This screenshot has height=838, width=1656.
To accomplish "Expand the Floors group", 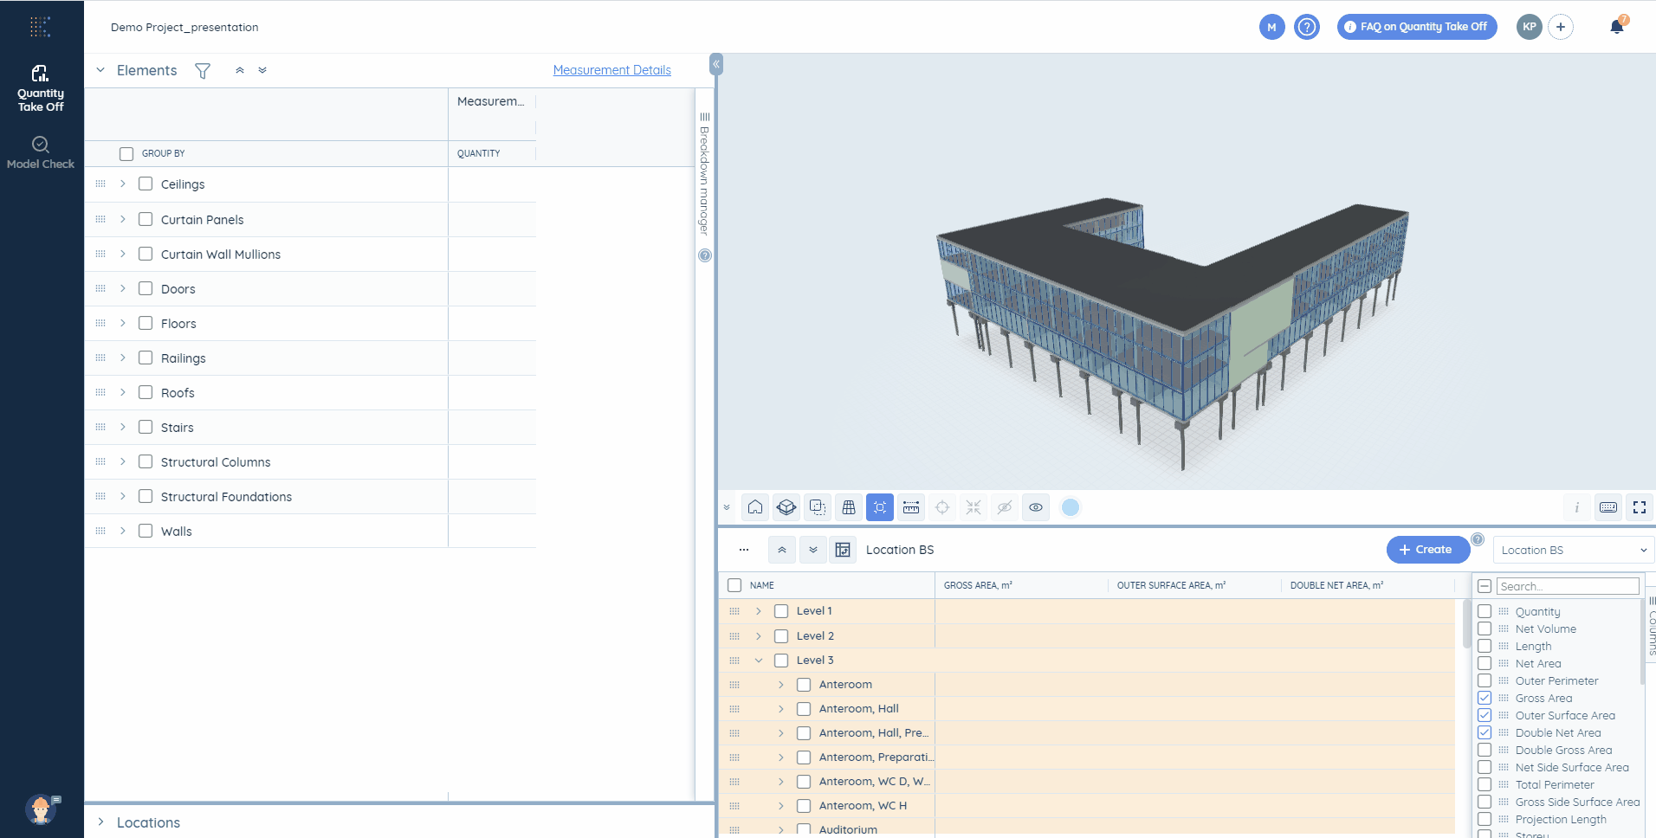I will 123,323.
